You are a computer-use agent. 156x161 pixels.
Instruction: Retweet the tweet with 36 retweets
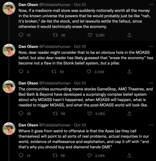[55, 35]
